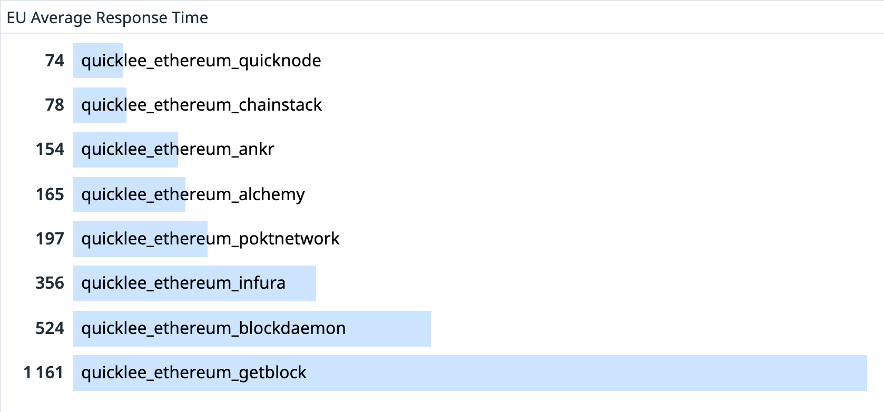Click the 1 161 value for getblock
Image resolution: width=884 pixels, height=412 pixels.
43,372
